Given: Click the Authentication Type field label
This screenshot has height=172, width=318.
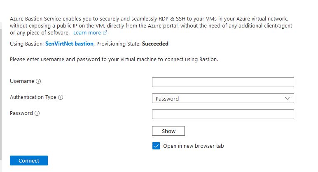Looking at the screenshot, I should click(x=33, y=97).
